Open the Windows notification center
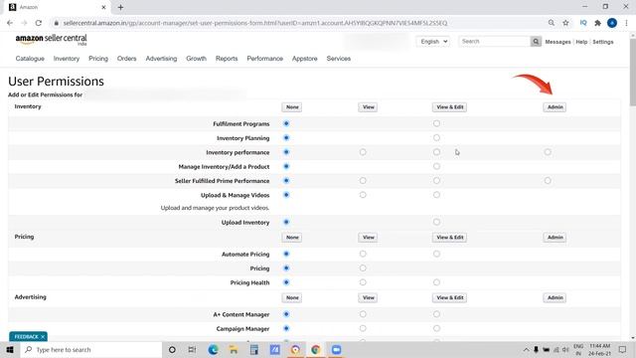This screenshot has height=358, width=636. 623,349
